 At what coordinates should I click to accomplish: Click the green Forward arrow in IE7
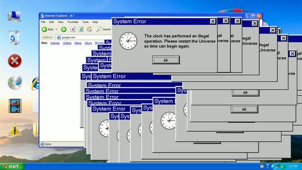[x=64, y=29]
